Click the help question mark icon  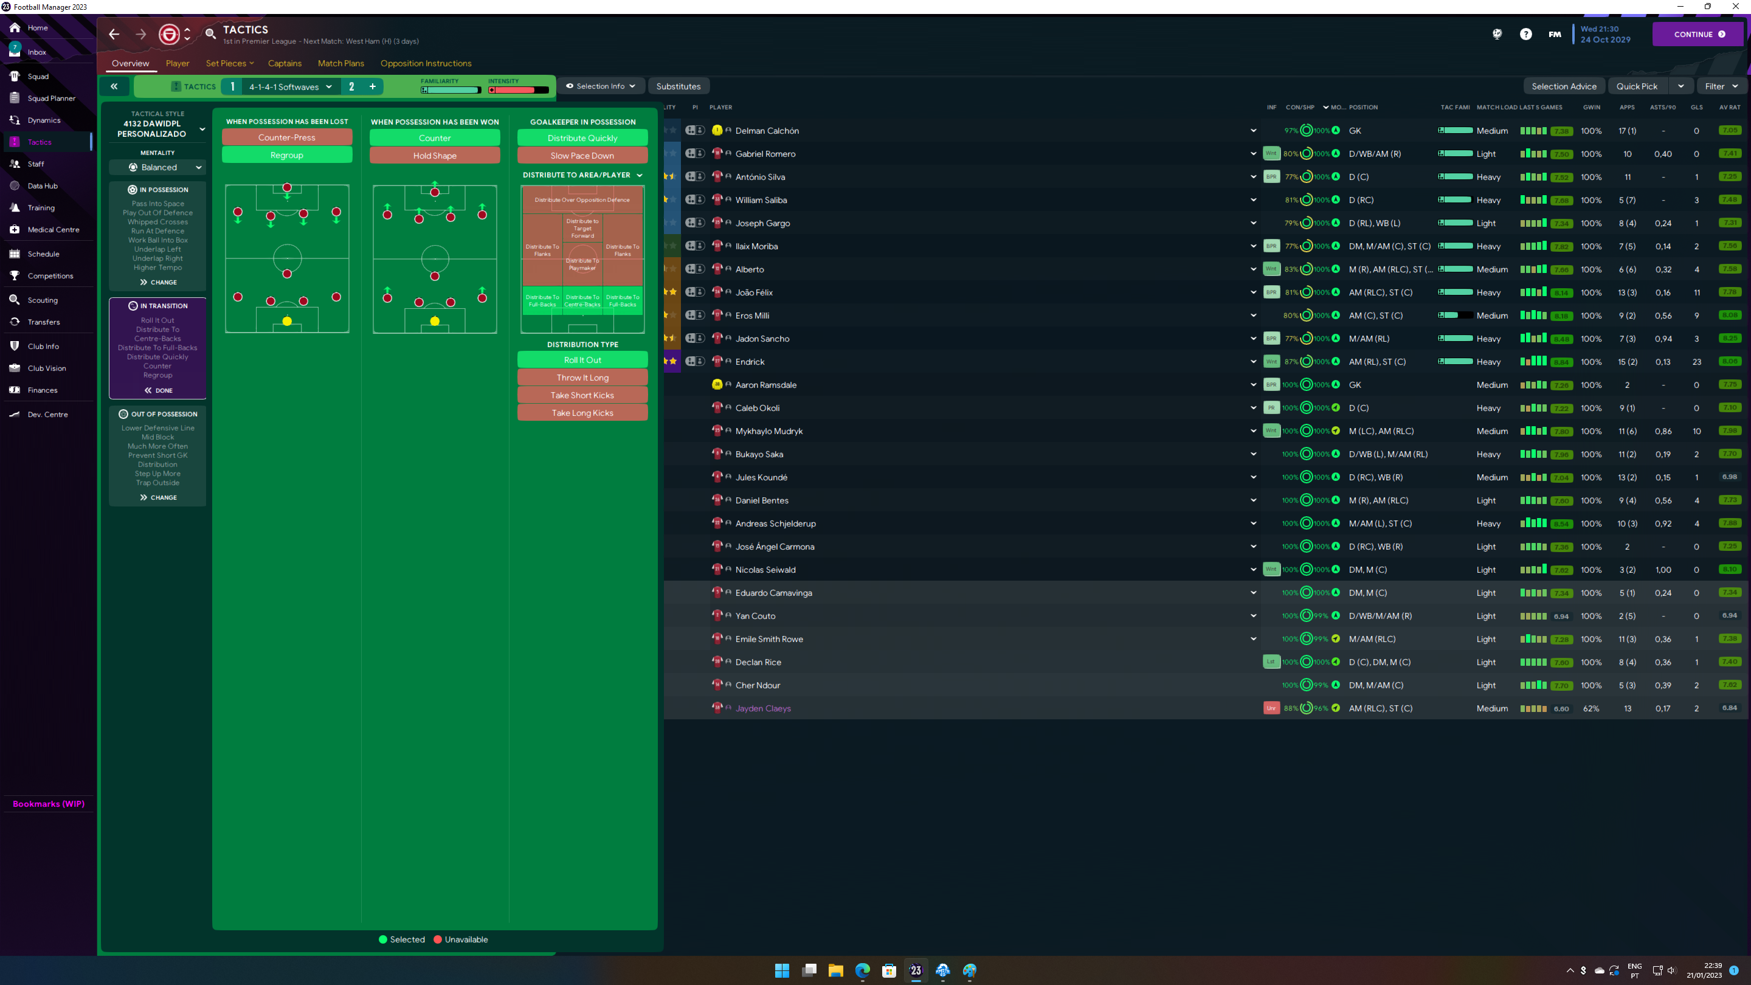pyautogui.click(x=1525, y=34)
